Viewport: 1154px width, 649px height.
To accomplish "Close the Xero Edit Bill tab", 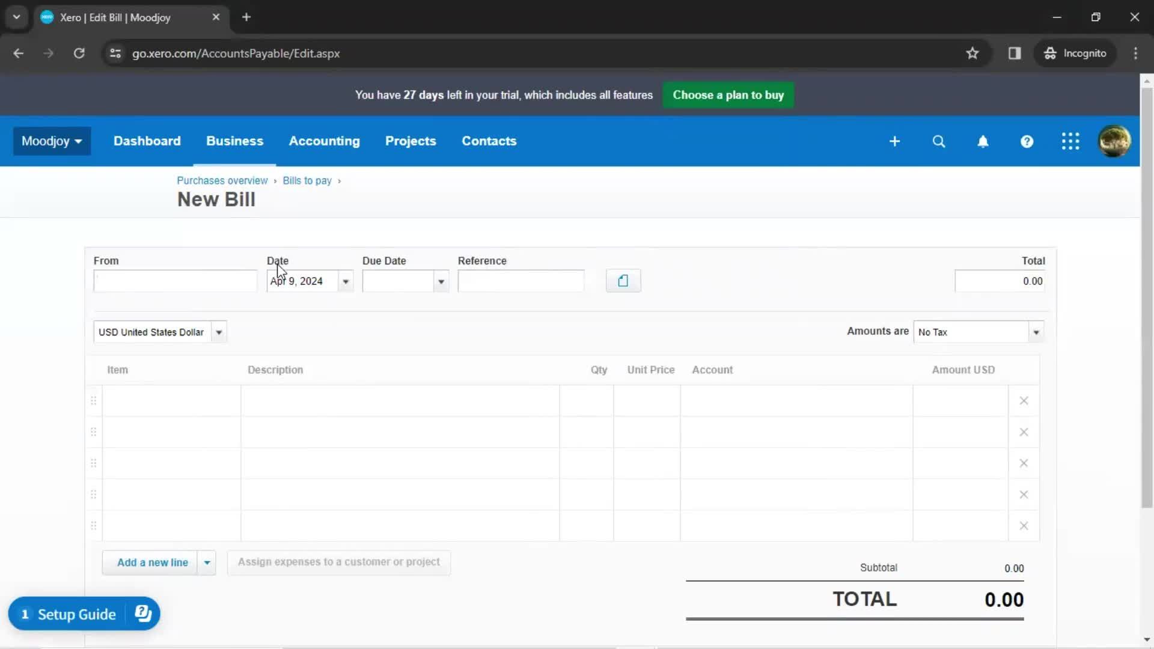I will coord(216,17).
